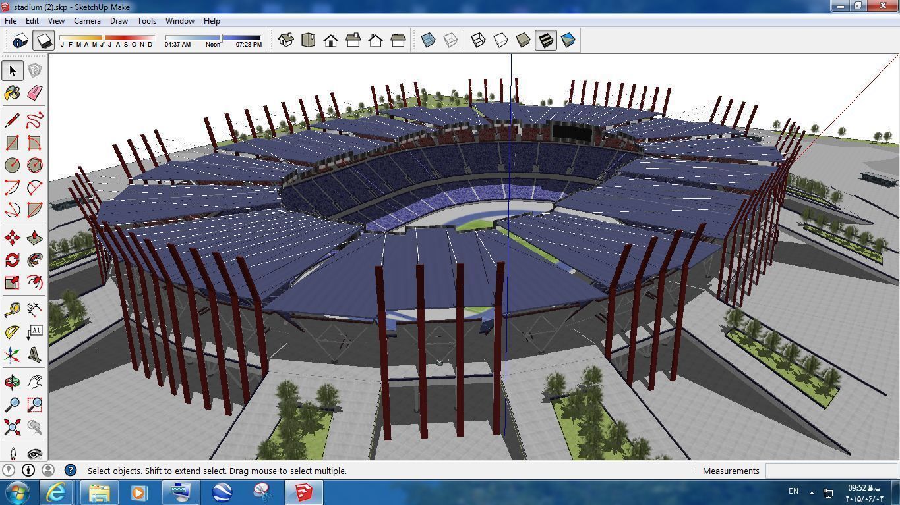Enable Hidden Line face style
Image resolution: width=900 pixels, height=505 pixels.
(500, 40)
